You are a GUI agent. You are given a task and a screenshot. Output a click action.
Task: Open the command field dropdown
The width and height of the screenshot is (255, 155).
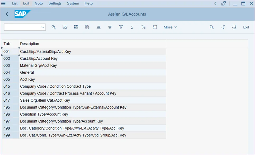42,27
